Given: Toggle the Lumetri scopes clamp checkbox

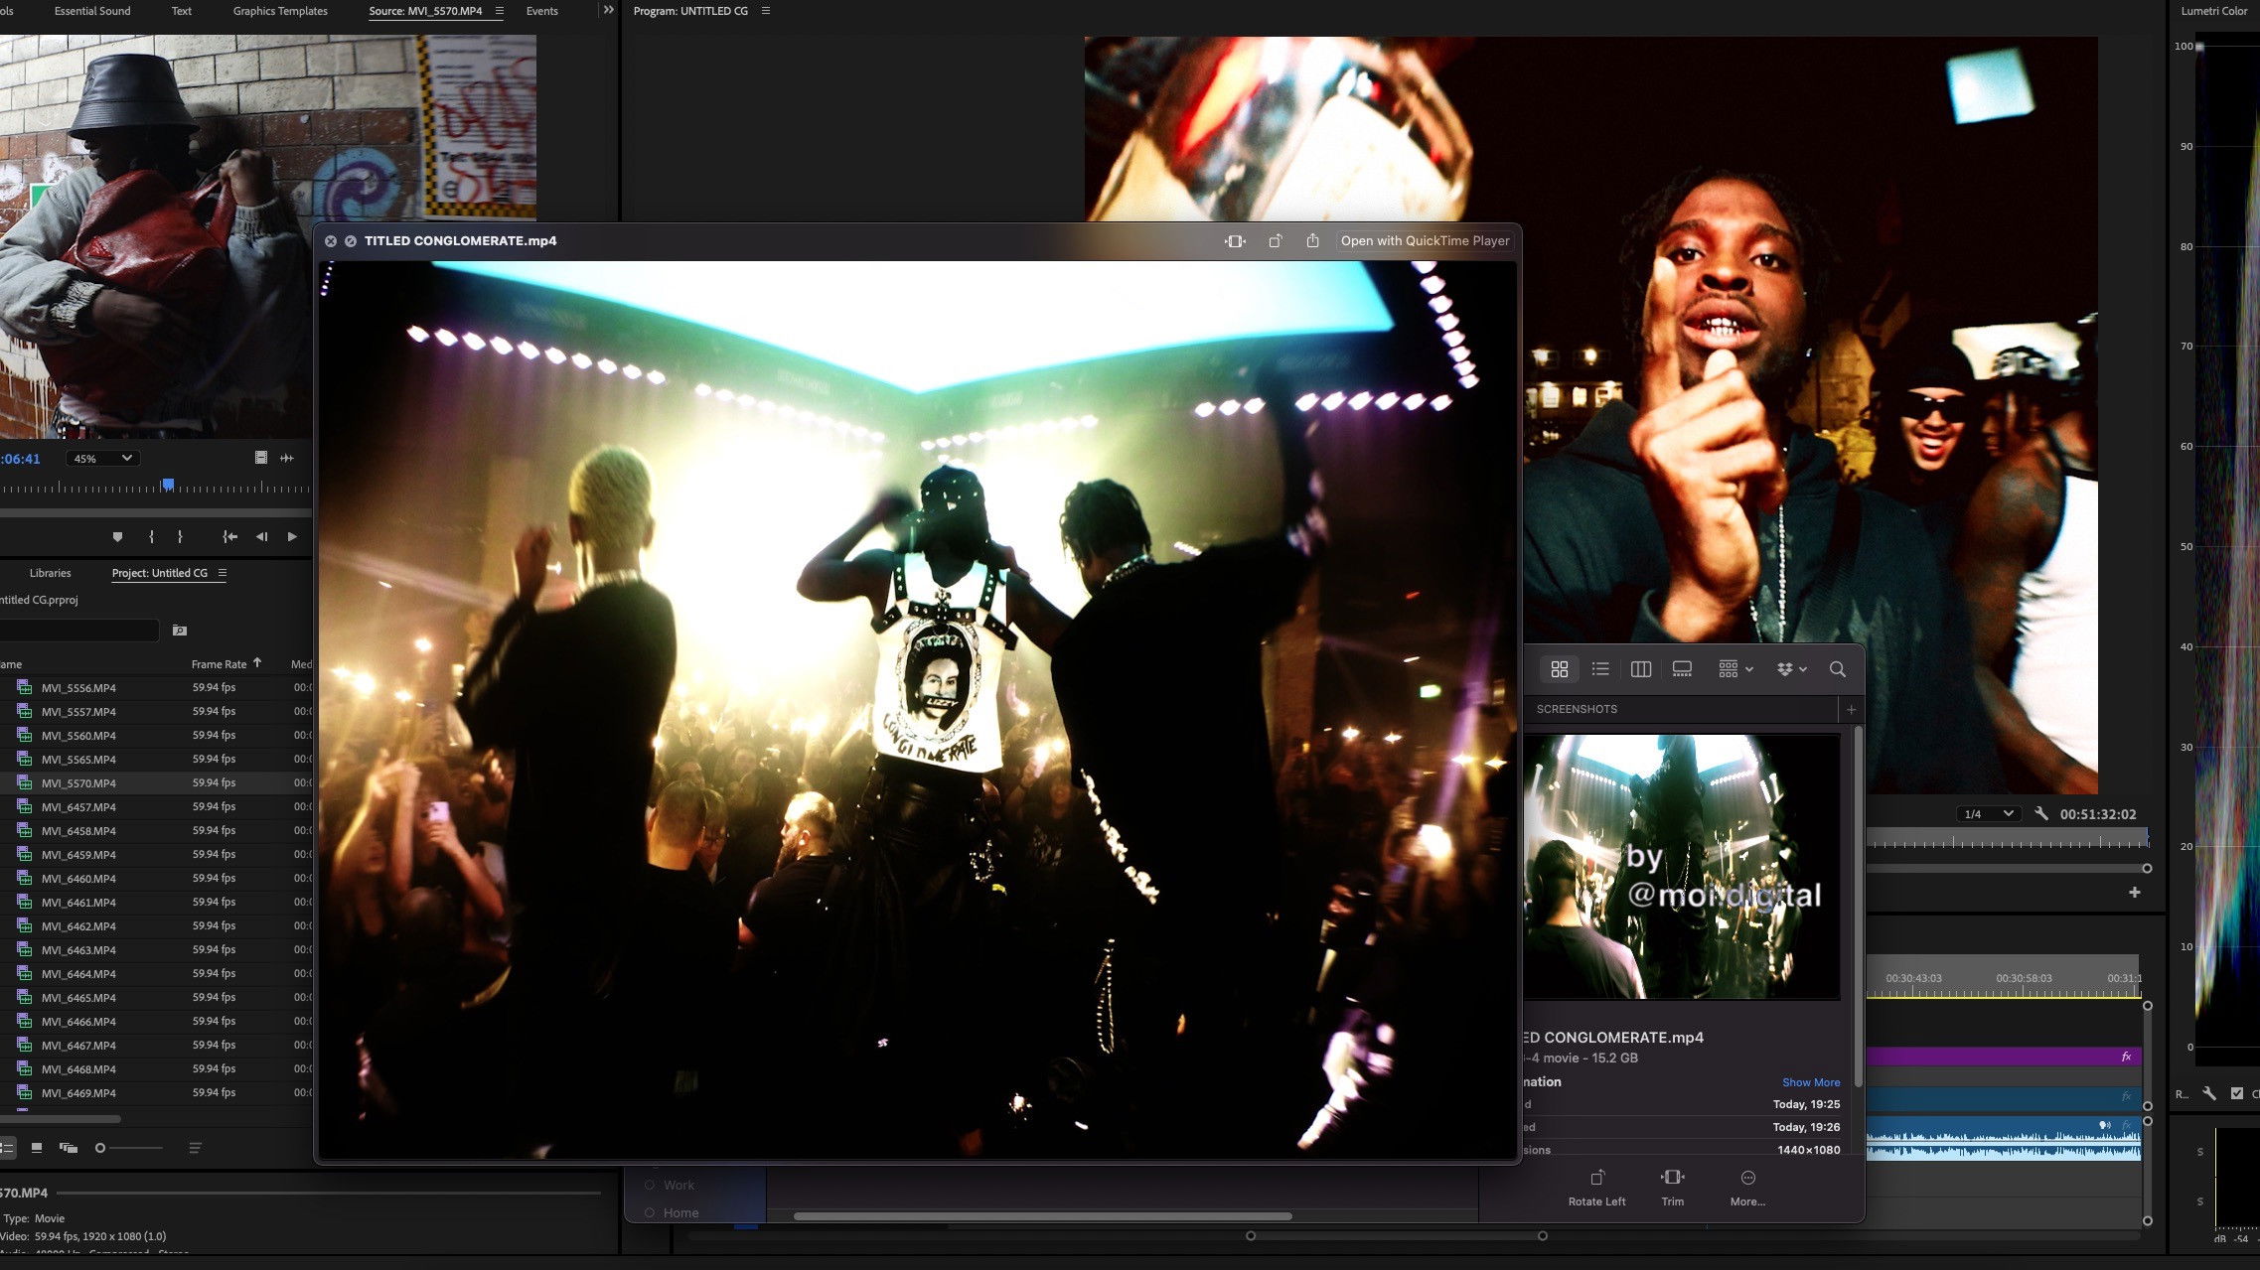Looking at the screenshot, I should [x=2236, y=1093].
